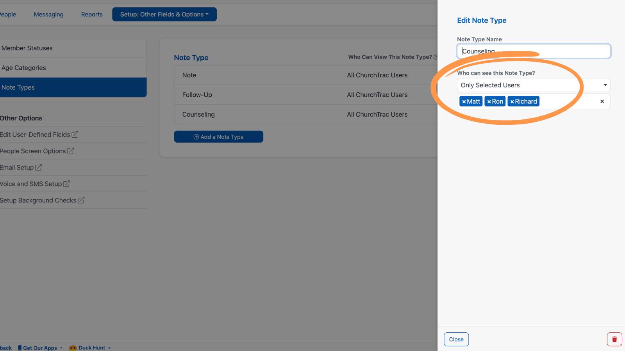Go to the Reports tab
625x351 pixels.
pyautogui.click(x=92, y=14)
